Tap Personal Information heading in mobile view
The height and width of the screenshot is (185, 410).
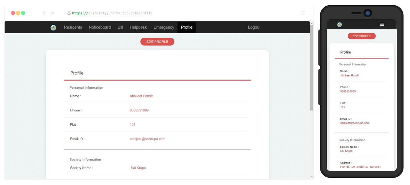point(353,64)
